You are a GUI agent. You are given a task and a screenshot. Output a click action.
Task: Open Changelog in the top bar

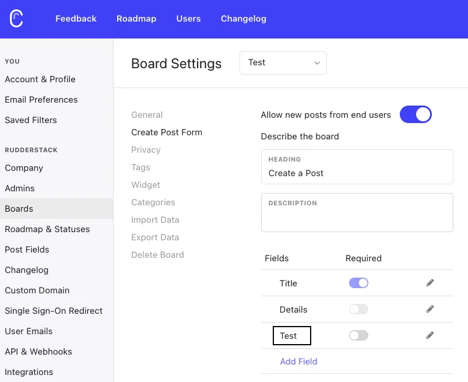[x=243, y=19]
